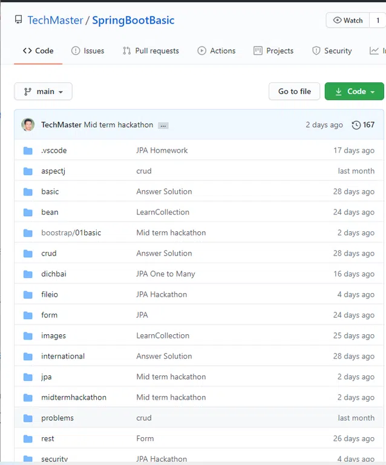Screen dimensions: 386x465
Task: Switch to the Issues tab
Action: coord(88,51)
